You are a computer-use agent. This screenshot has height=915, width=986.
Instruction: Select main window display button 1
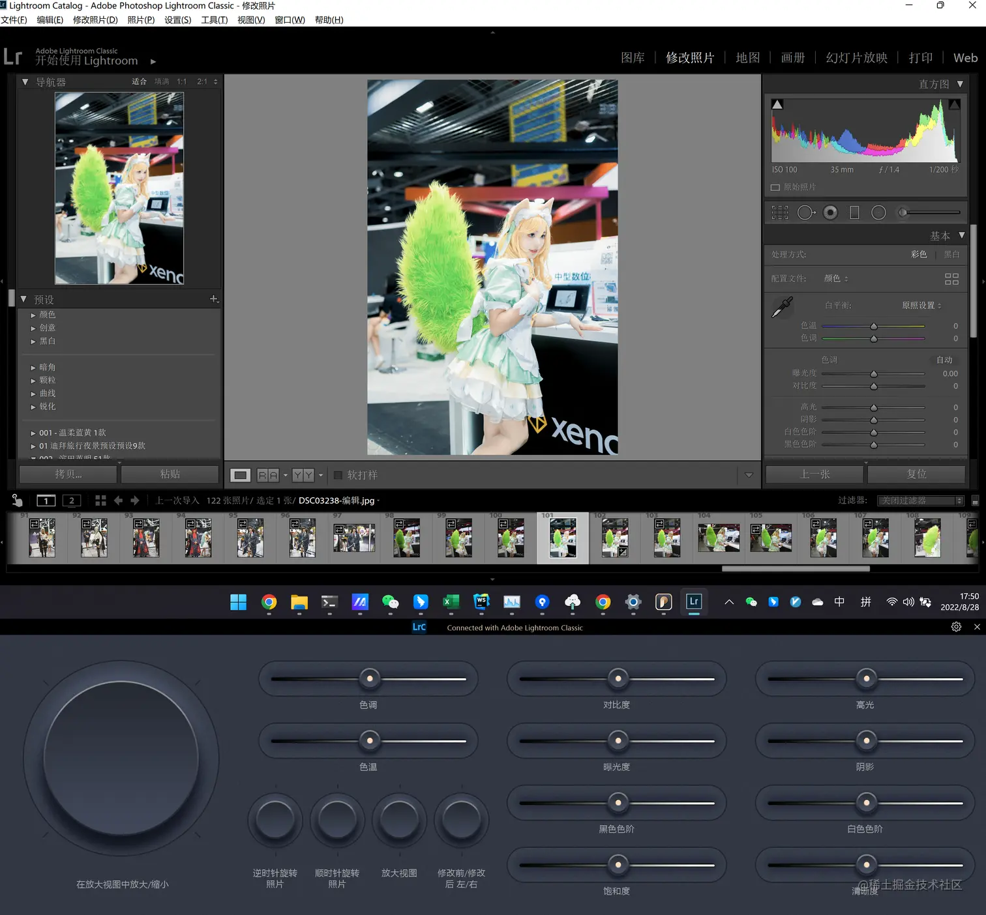tap(46, 501)
